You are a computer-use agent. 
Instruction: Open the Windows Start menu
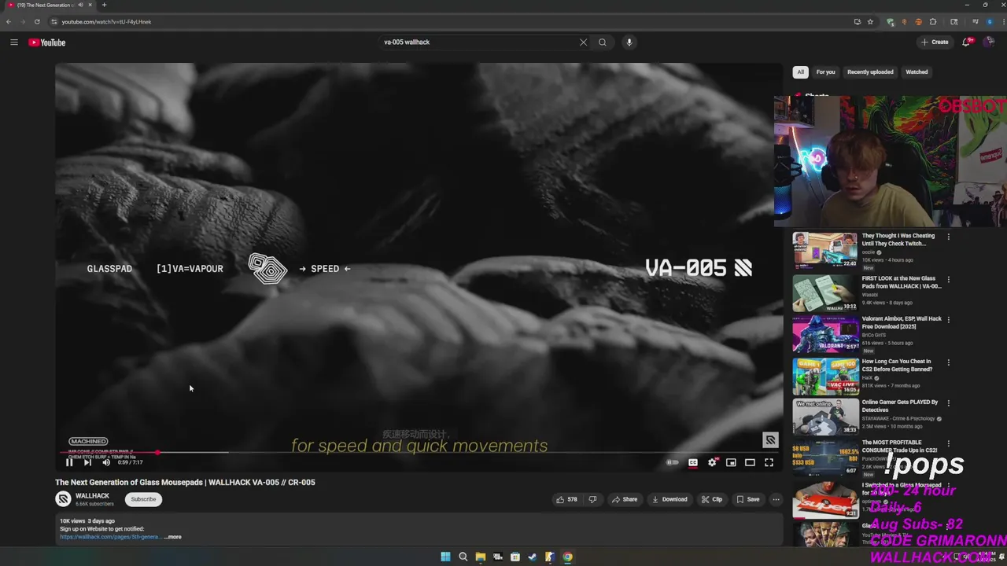pyautogui.click(x=445, y=557)
